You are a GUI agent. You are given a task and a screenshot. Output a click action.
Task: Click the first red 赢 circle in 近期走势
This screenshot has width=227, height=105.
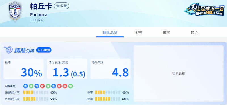click(42, 86)
